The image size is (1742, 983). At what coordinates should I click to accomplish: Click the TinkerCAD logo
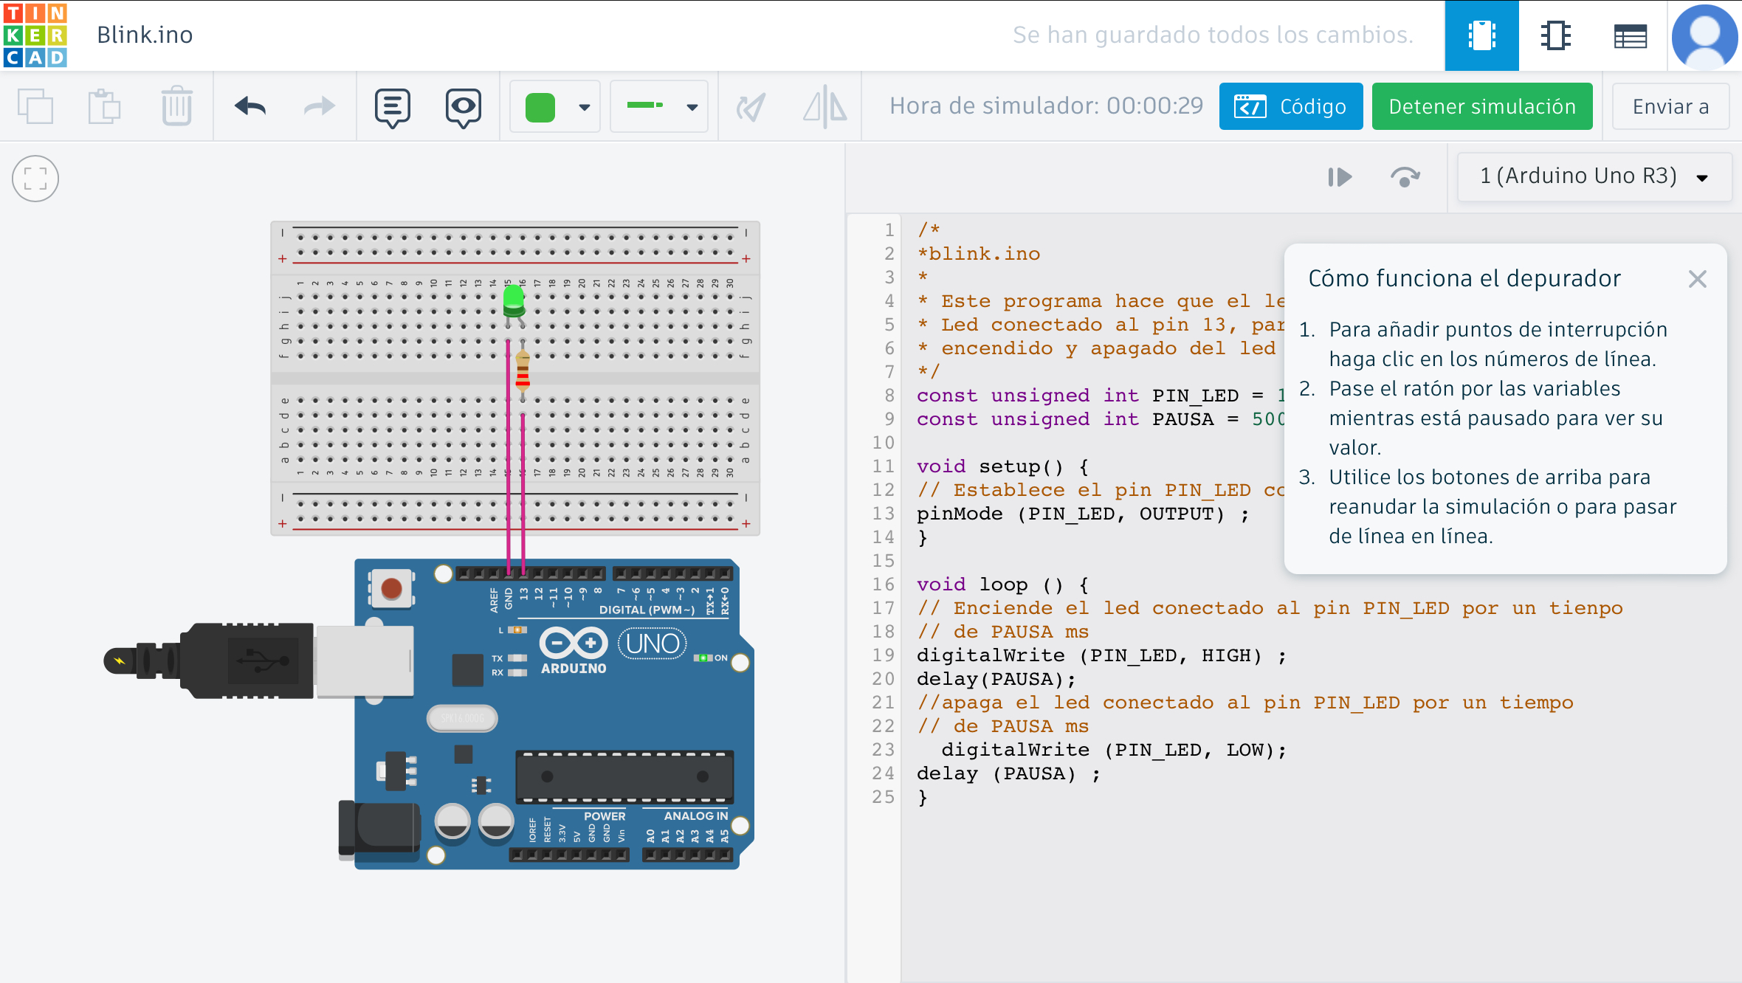click(x=35, y=35)
